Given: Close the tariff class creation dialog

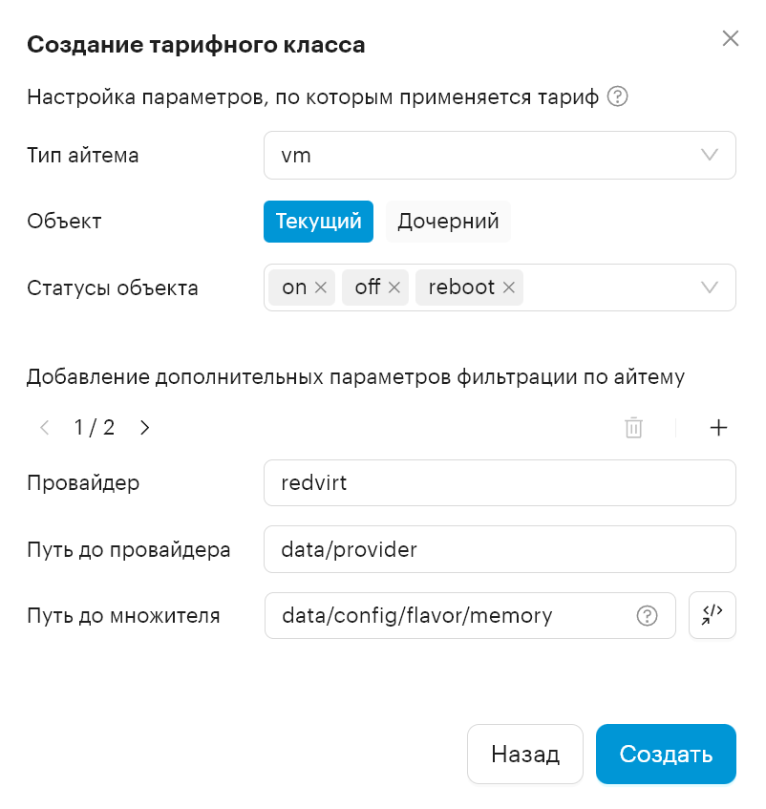Looking at the screenshot, I should [x=731, y=38].
